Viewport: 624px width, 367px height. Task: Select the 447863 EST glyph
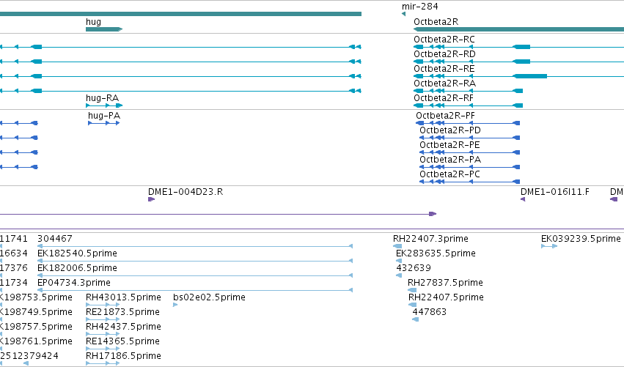click(416, 319)
